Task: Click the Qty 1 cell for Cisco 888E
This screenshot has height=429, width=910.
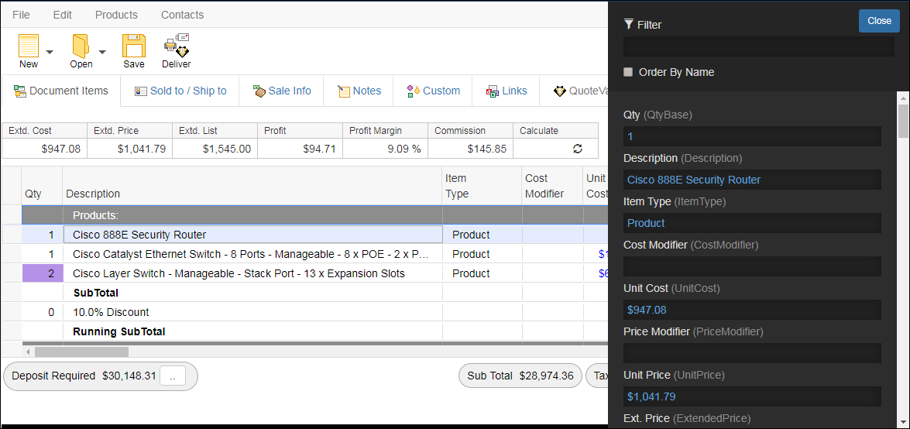Action: (x=43, y=235)
